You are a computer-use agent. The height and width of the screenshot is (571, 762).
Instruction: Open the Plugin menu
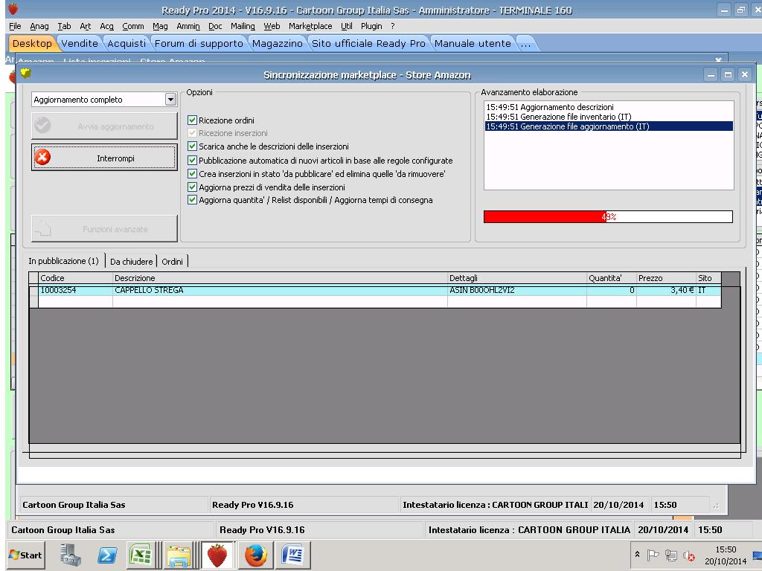pos(371,26)
